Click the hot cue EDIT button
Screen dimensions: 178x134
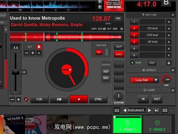click(x=152, y=63)
